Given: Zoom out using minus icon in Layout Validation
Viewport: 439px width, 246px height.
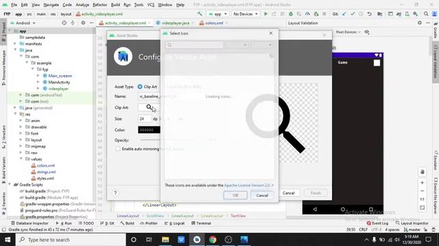Looking at the screenshot, I should tap(423, 191).
